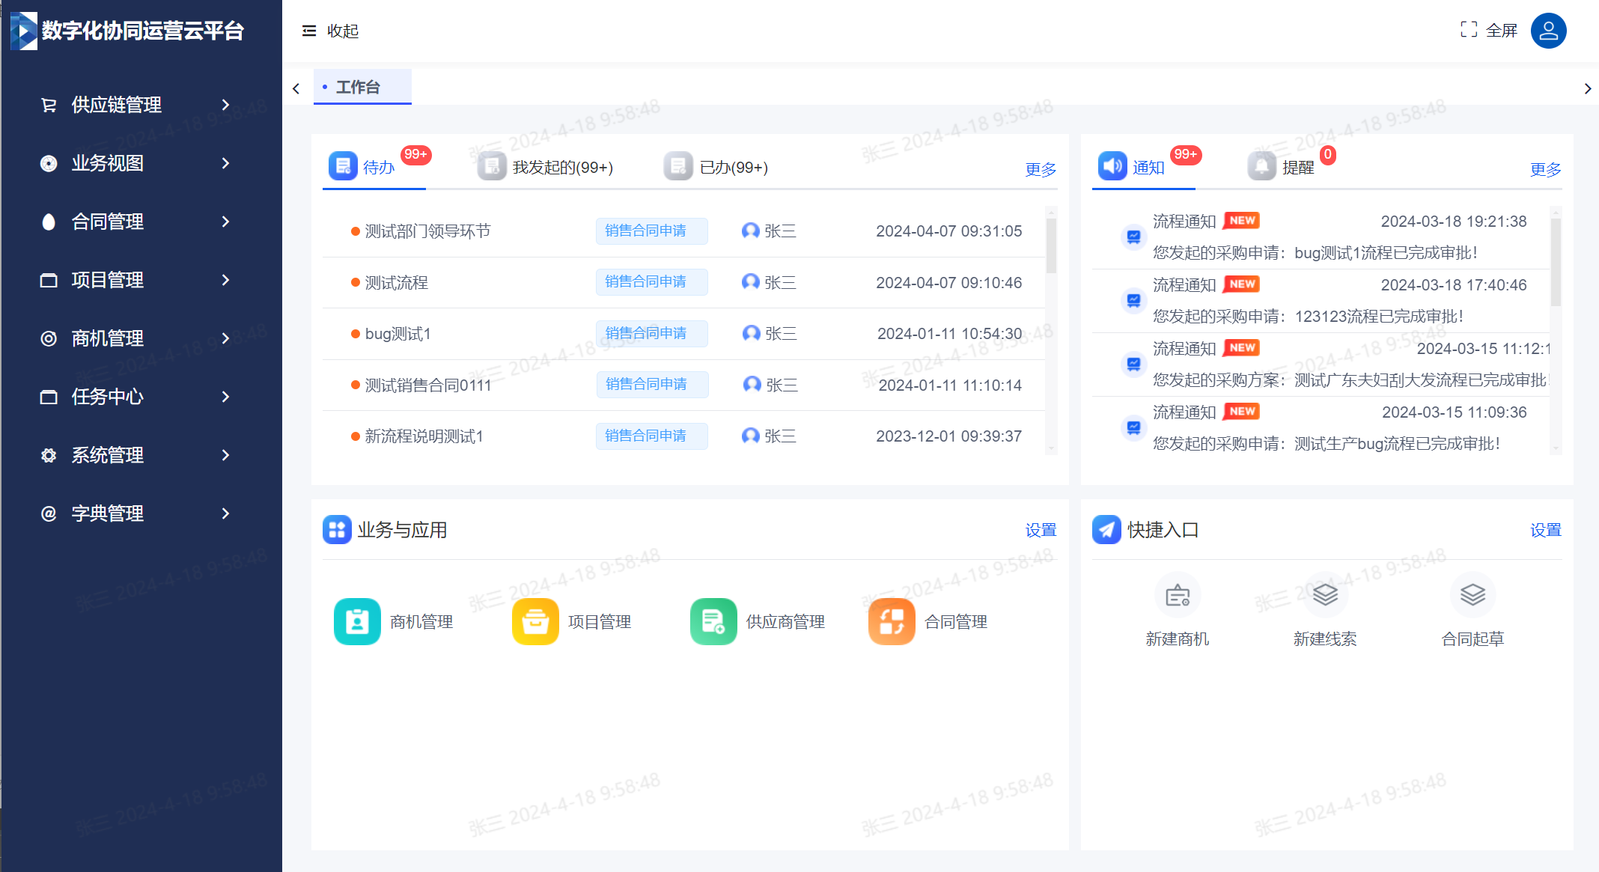Click the 通知 list scrollbar thumb

pos(1556,262)
